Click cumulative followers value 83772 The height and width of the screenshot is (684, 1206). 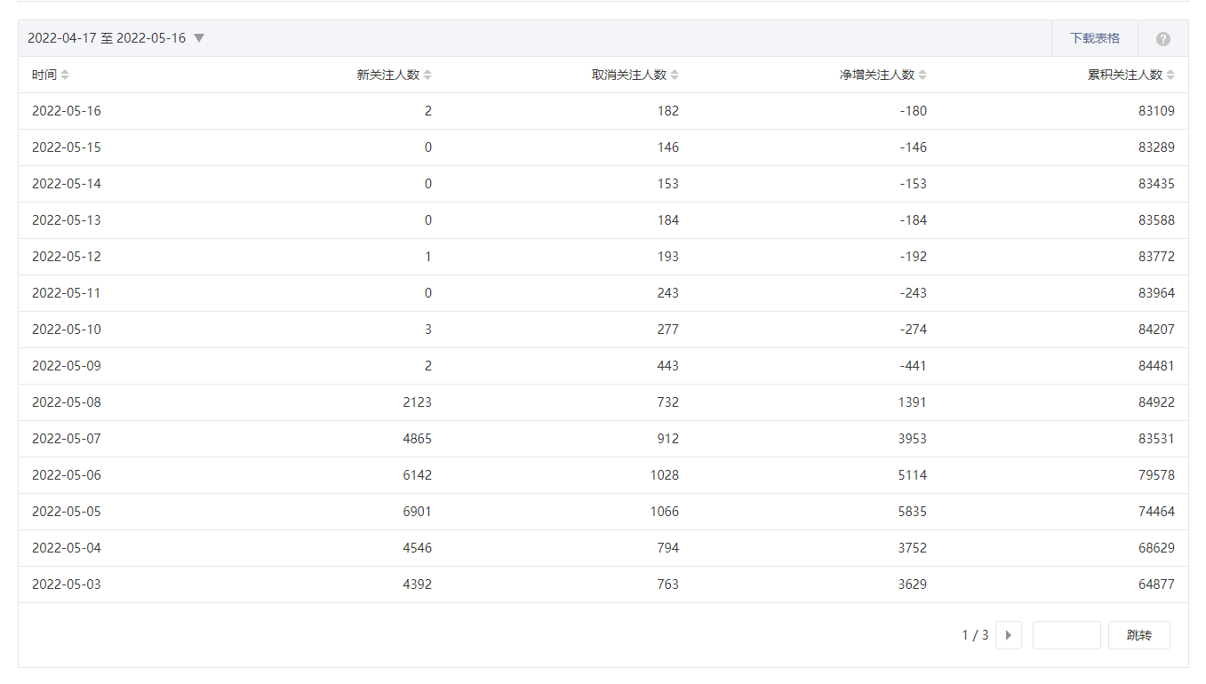point(1156,257)
